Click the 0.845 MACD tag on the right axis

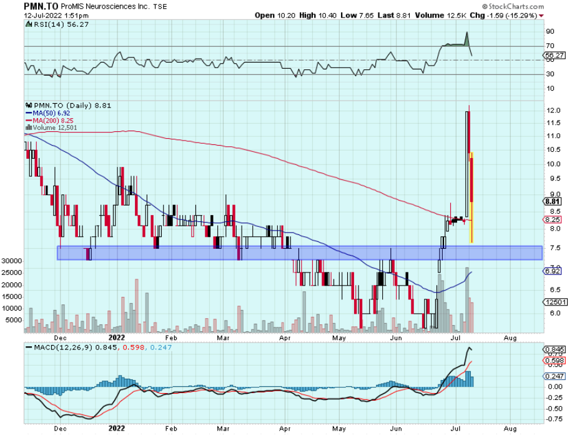point(555,349)
